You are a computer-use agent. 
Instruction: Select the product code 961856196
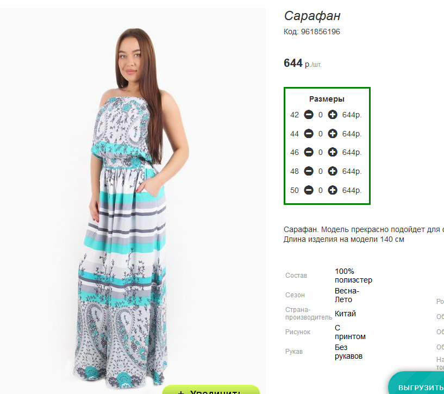[x=320, y=32]
